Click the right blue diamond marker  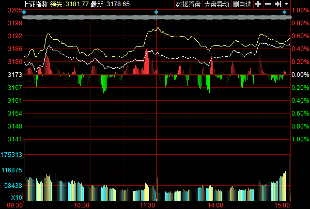tap(289, 11)
